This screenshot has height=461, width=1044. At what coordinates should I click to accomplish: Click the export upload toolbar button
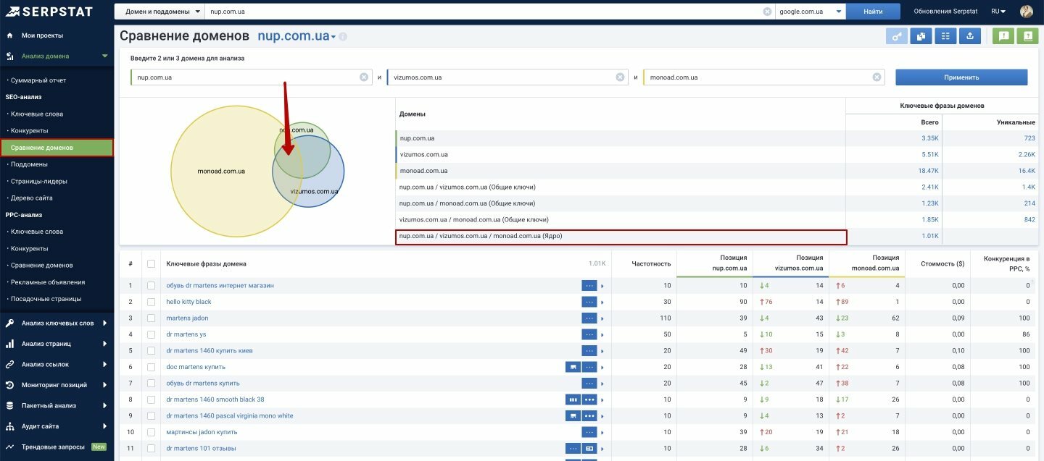[969, 36]
